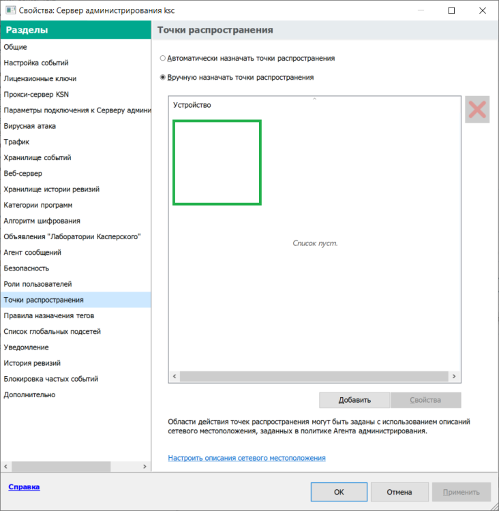499x511 pixels.
Task: Open the Трафик section
Action: 76,142
